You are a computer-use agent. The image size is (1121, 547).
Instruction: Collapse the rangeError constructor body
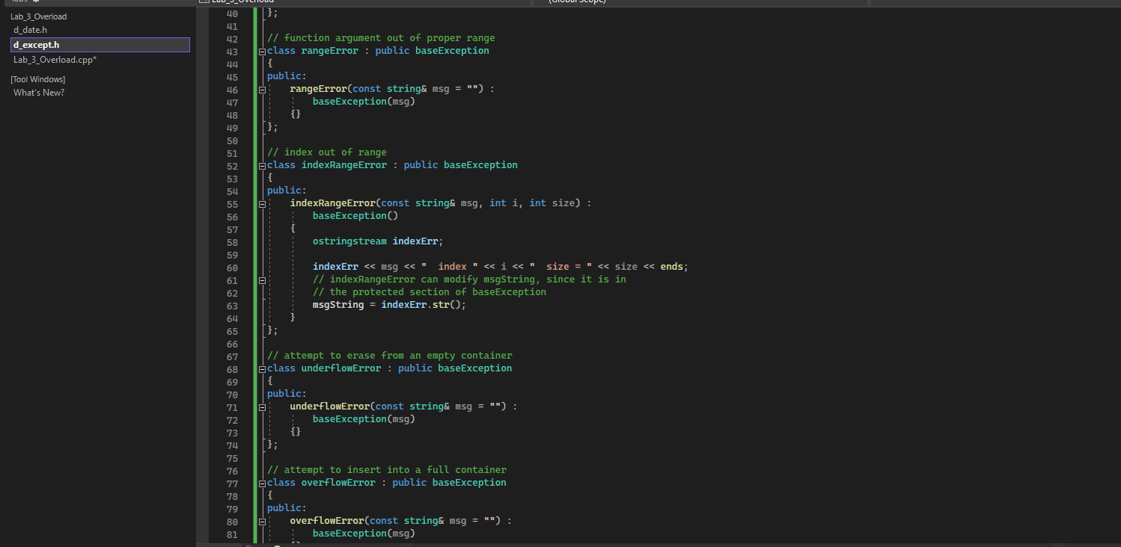tap(261, 88)
